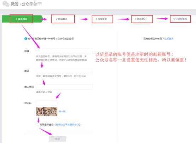Focus the 邮箱 email input field
196x143 pixels.
[x=64, y=51]
